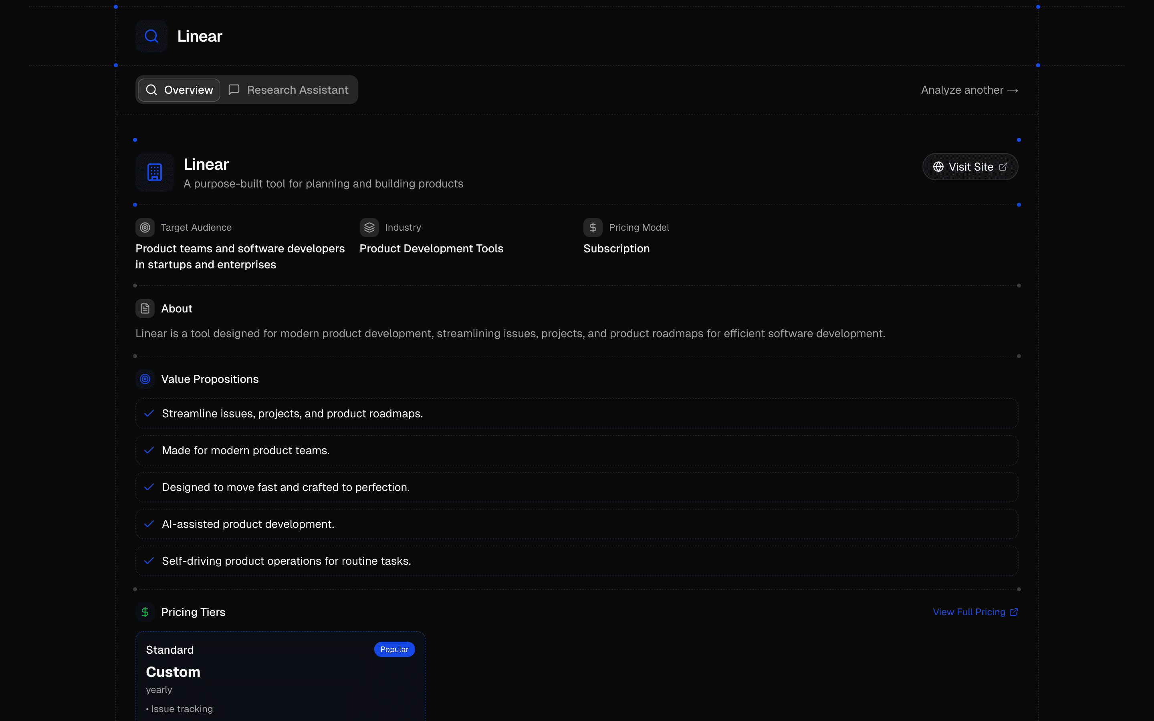Click the dollar icon next to Pricing Model

tap(592, 228)
